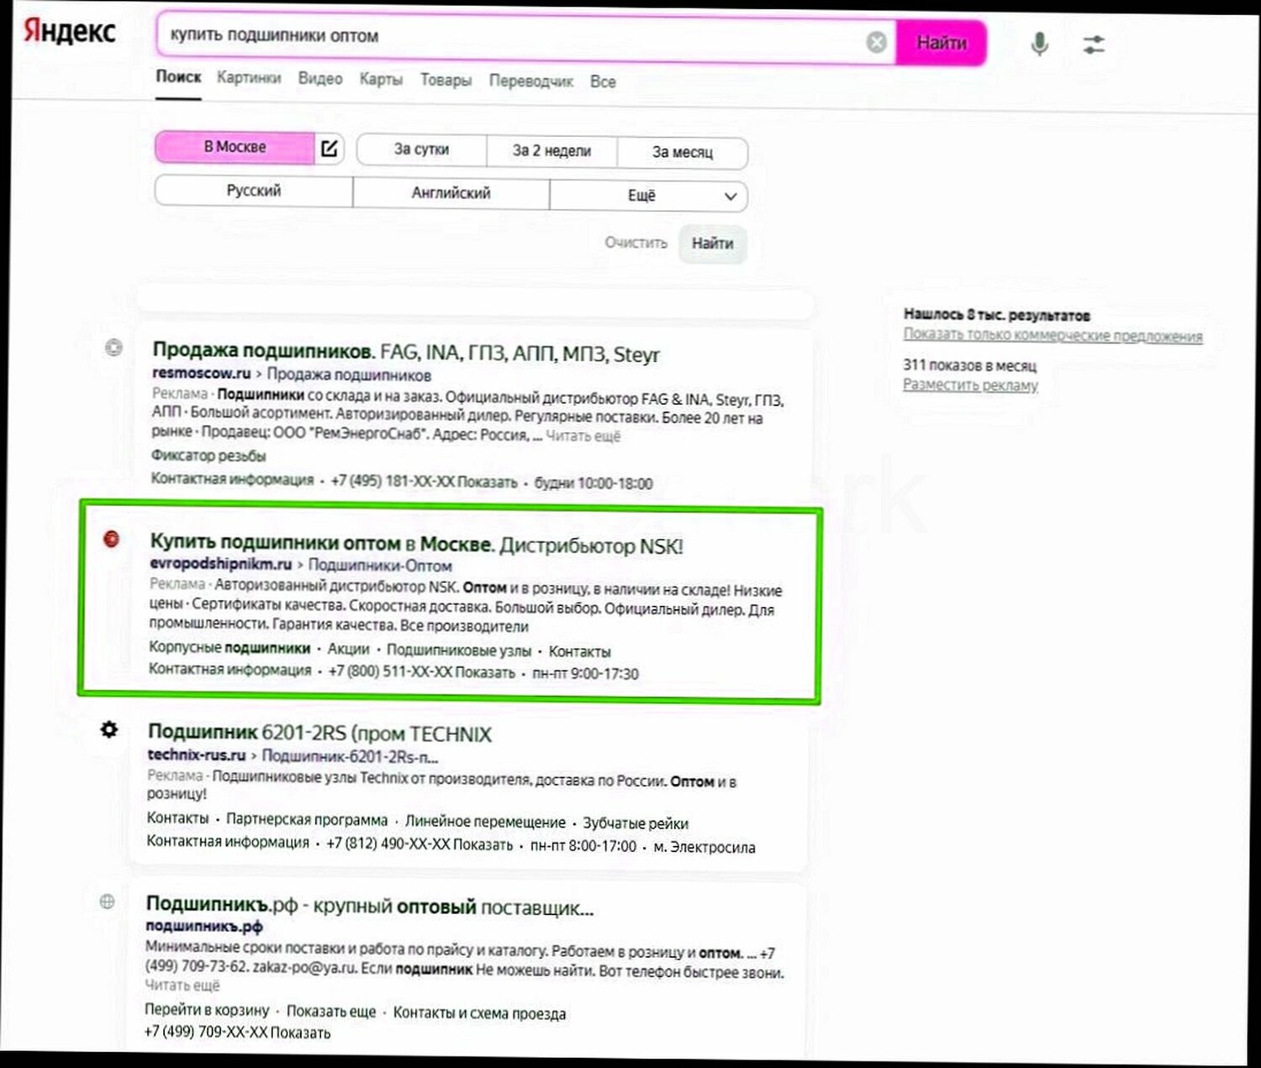Switch to the Переводчик tab

pyautogui.click(x=531, y=82)
